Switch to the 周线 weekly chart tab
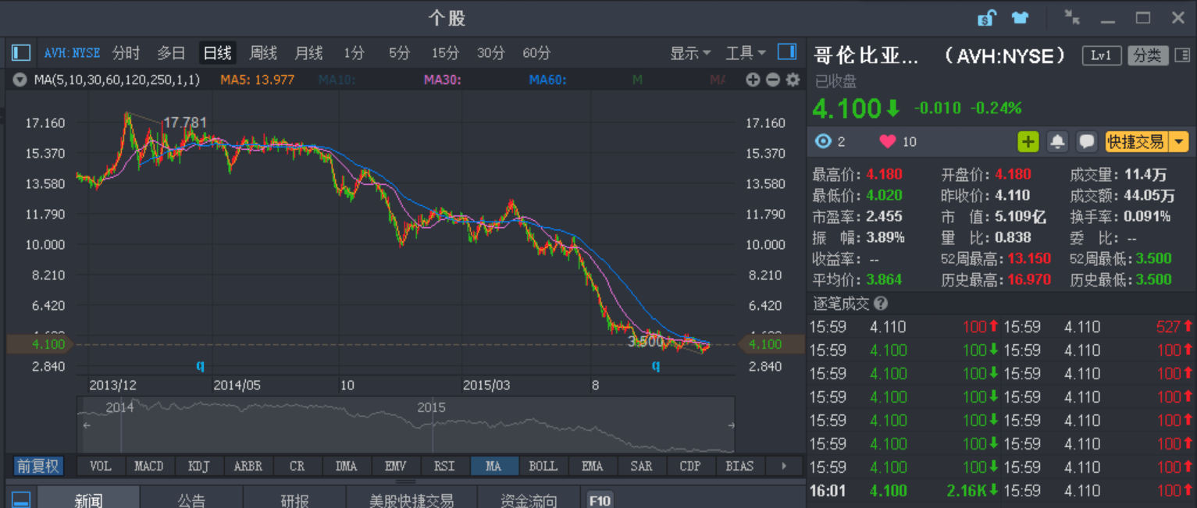The width and height of the screenshot is (1197, 508). (x=262, y=53)
